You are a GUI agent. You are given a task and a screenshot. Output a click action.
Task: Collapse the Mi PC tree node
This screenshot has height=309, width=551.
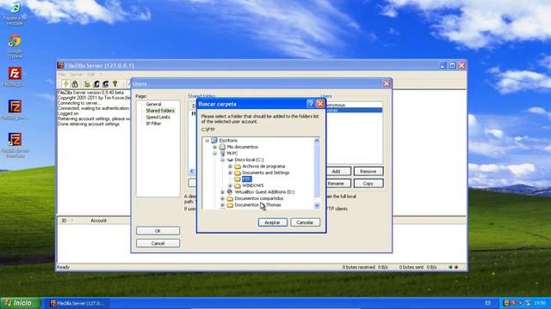pyautogui.click(x=214, y=154)
